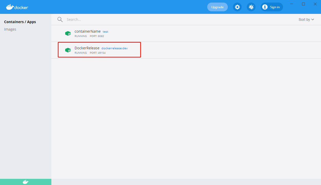321x185 pixels.
Task: Click the Docker whale logo in header
Action: [17, 7]
